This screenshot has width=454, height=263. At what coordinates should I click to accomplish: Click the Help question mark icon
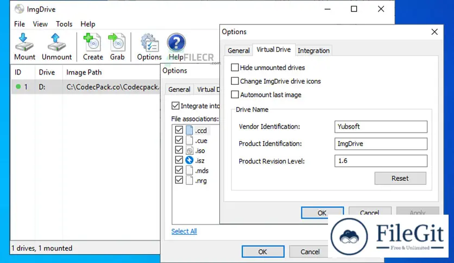tap(176, 43)
